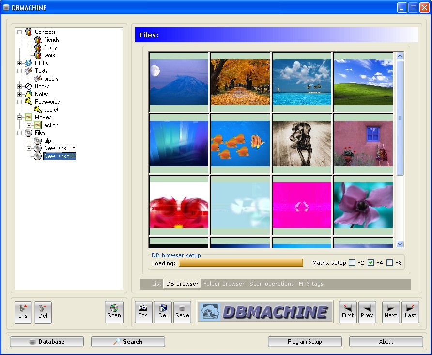Image resolution: width=432 pixels, height=355 pixels.
Task: Select the DB browser tab
Action: pyautogui.click(x=182, y=284)
